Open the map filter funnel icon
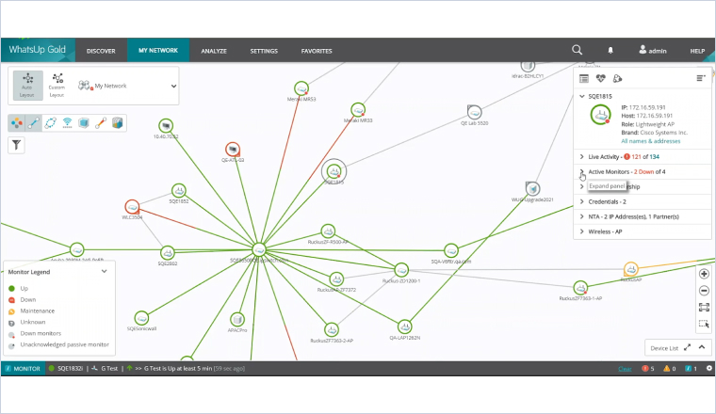The width and height of the screenshot is (716, 414). coord(17,145)
